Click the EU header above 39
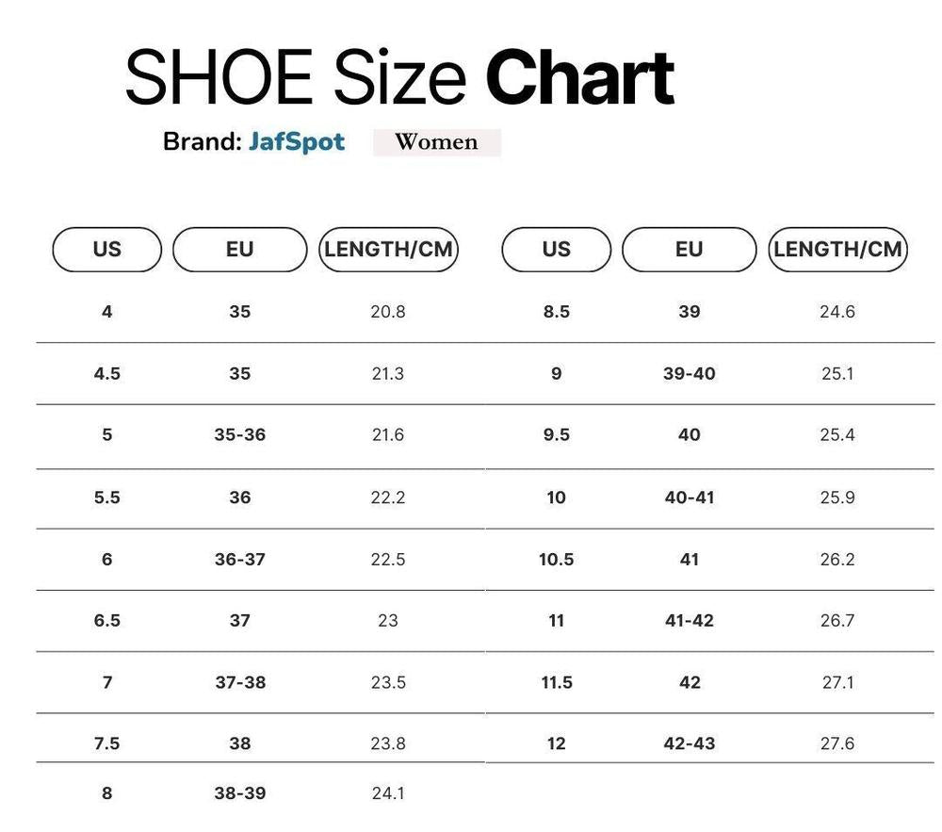This screenshot has height=832, width=942. tap(689, 250)
